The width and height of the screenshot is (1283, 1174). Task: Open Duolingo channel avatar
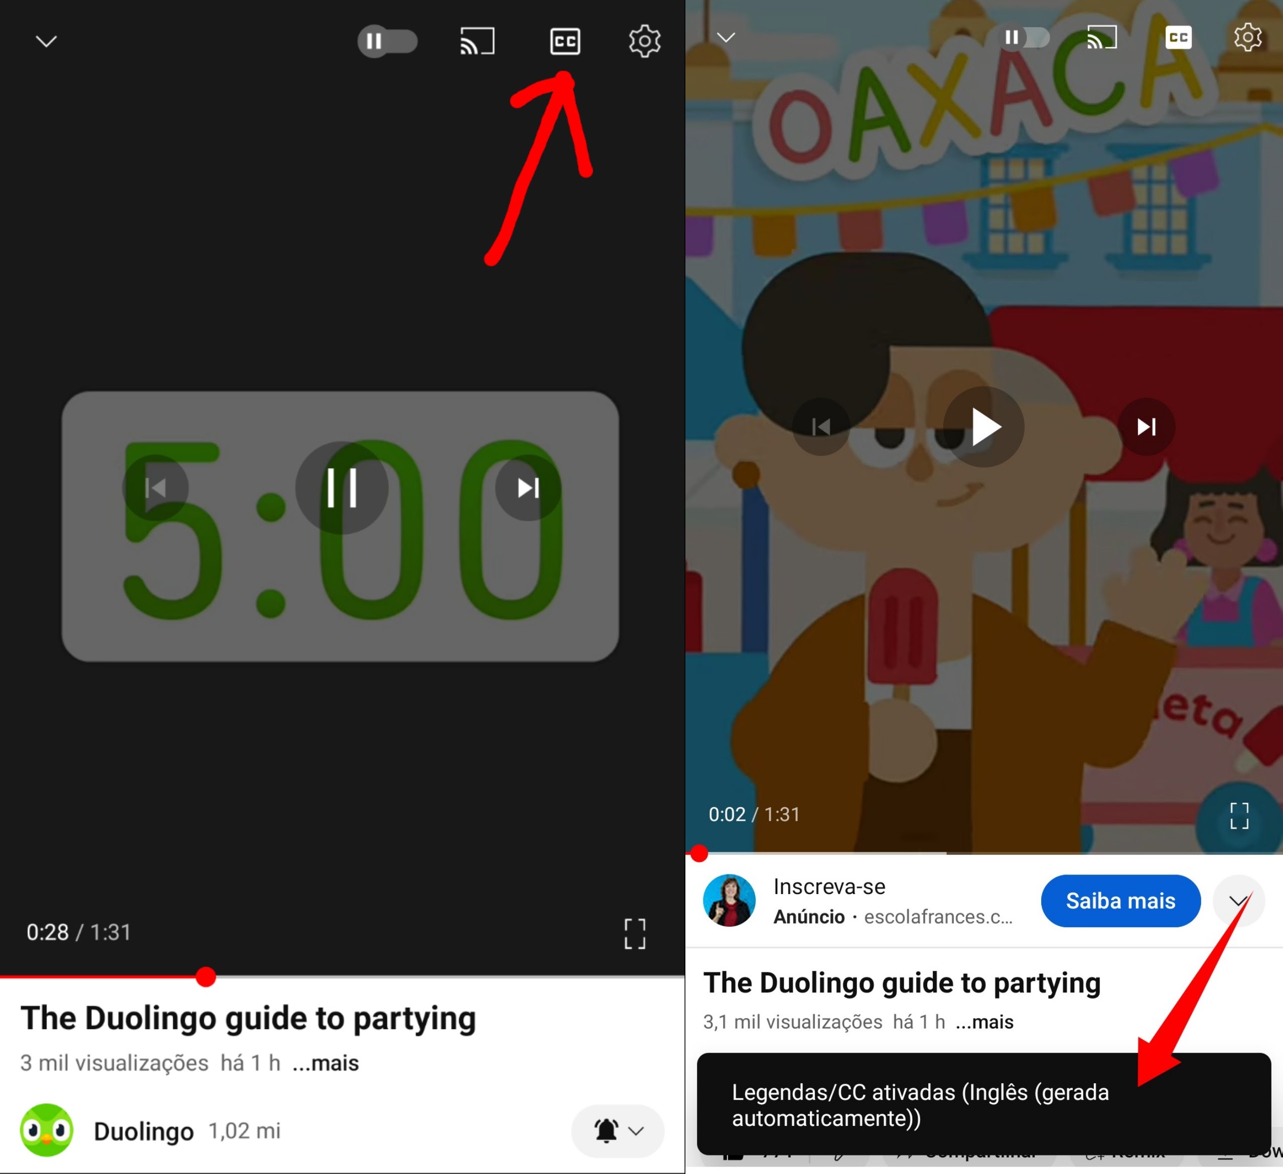click(47, 1130)
